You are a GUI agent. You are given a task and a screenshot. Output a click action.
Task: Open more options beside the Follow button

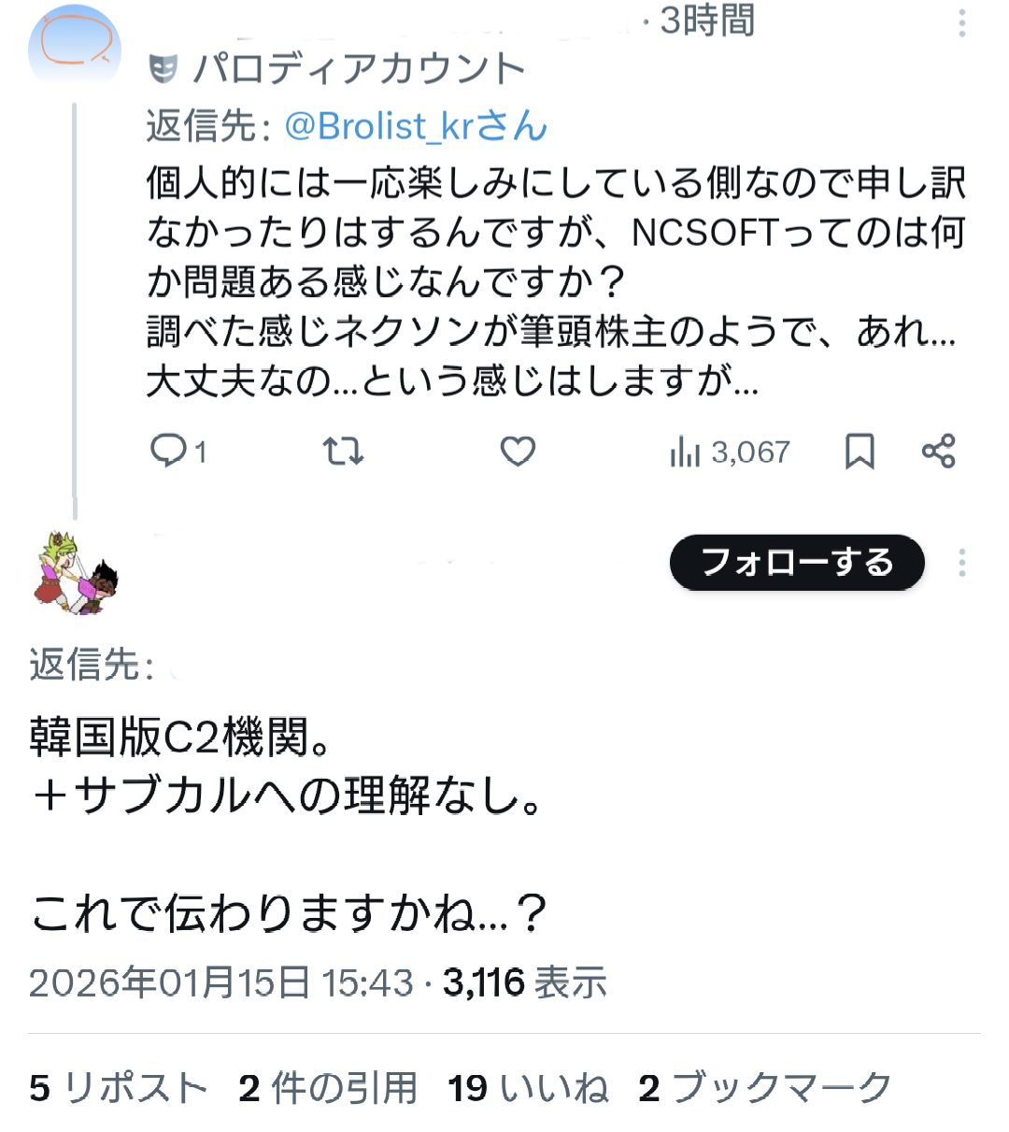coord(961,563)
